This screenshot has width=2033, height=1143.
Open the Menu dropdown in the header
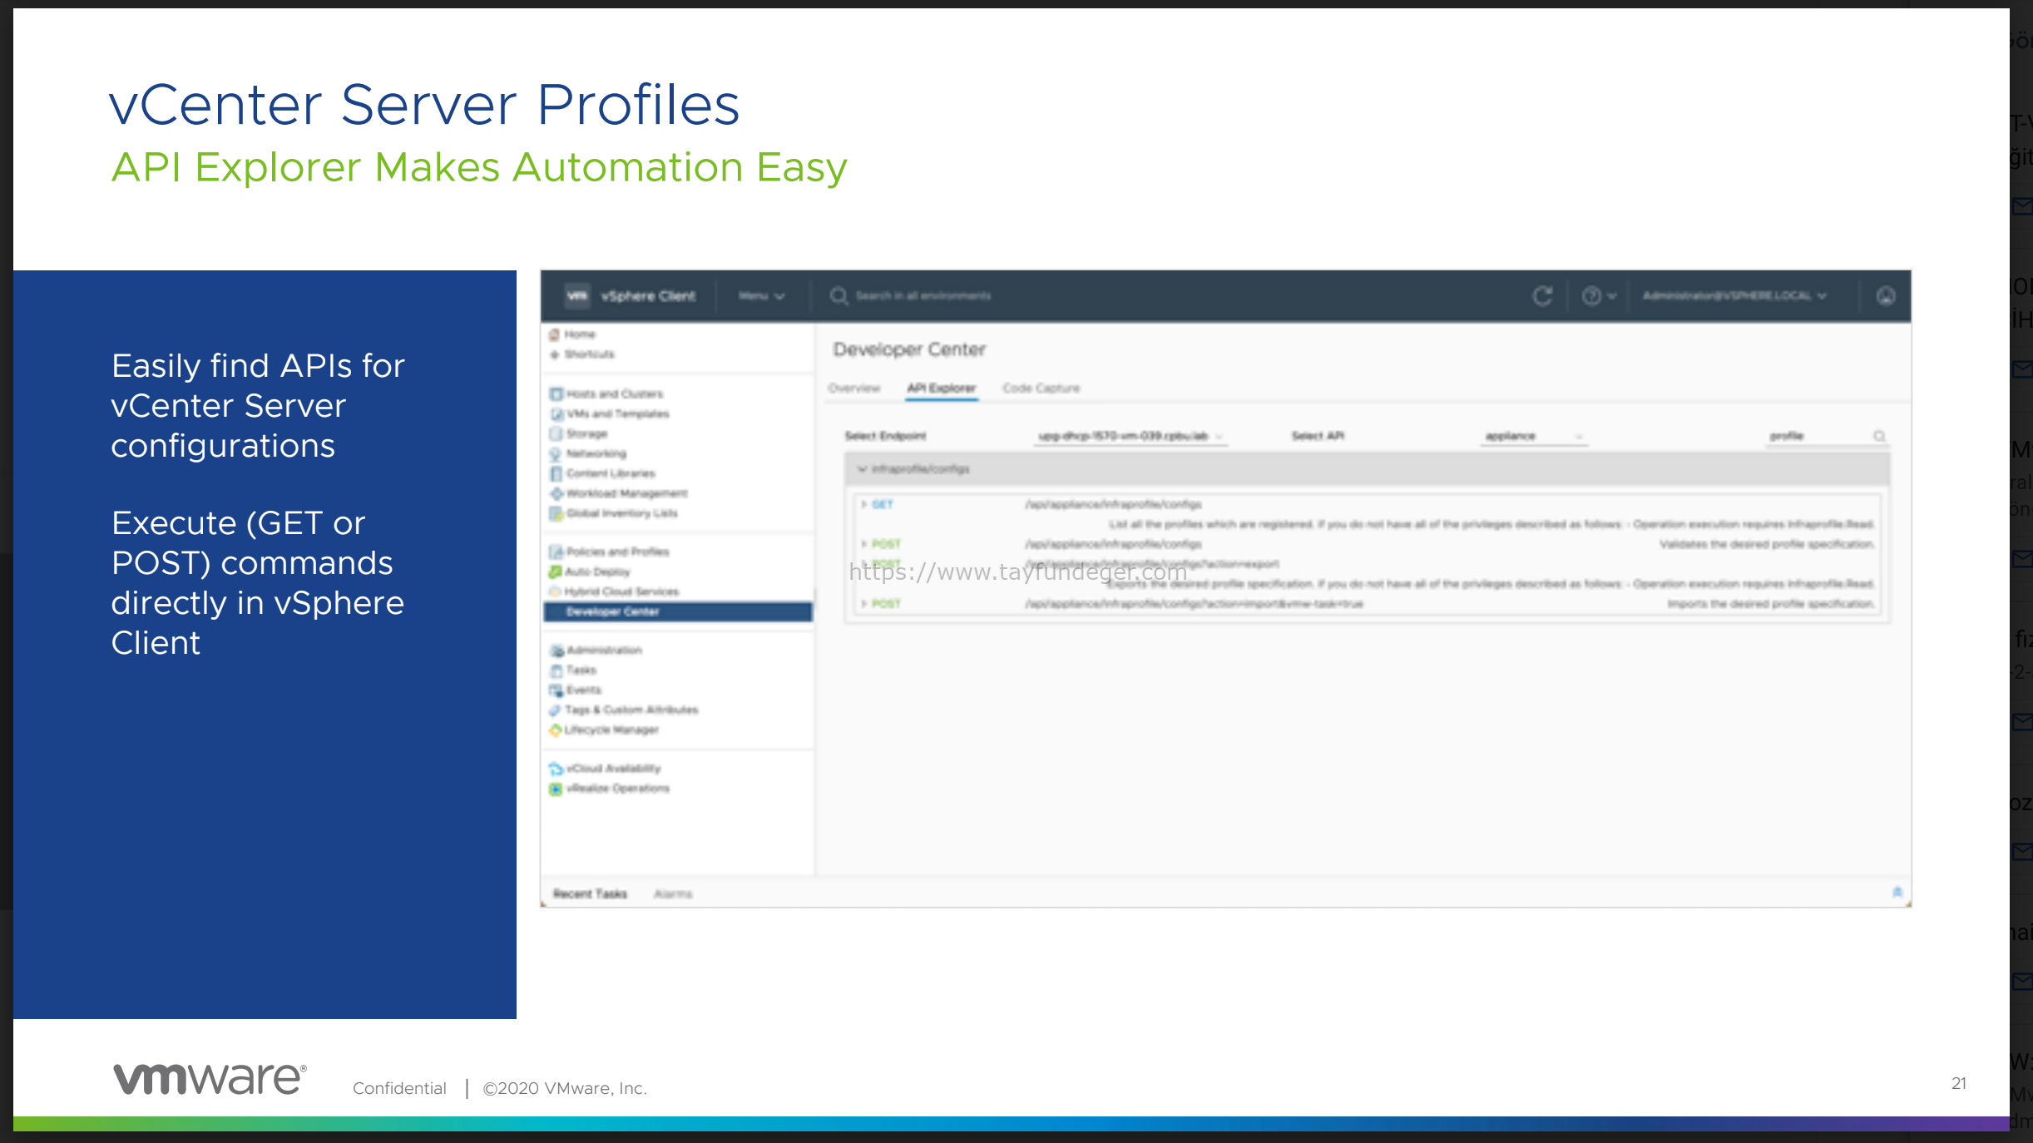761,296
